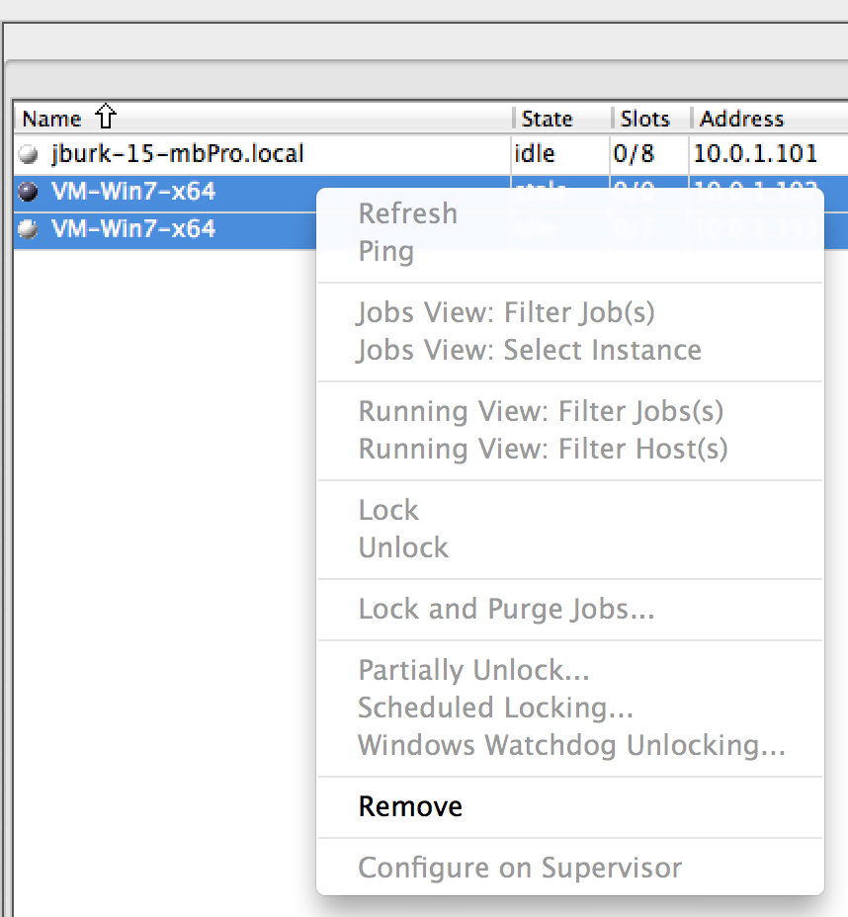Sort the host list by State column
848x917 pixels.
click(548, 119)
